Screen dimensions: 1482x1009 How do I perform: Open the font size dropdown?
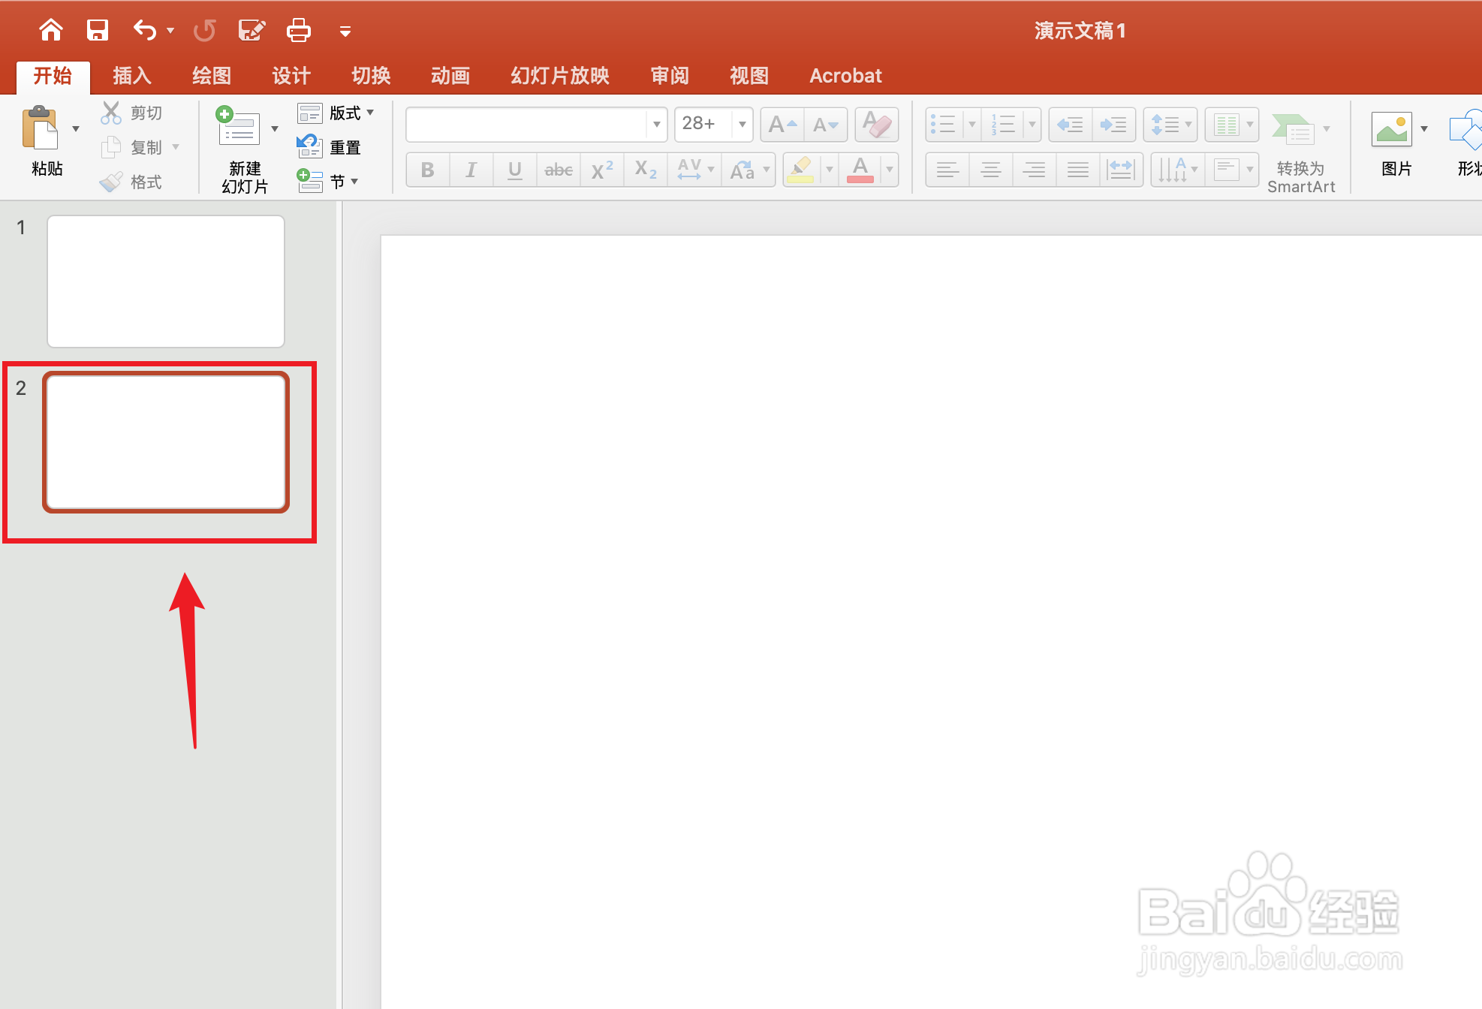click(x=742, y=124)
